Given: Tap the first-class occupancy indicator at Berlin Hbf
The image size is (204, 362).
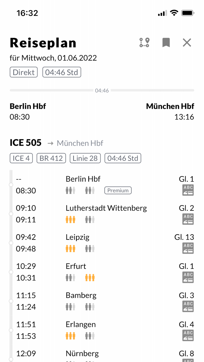Looking at the screenshot, I should pyautogui.click(x=71, y=190).
